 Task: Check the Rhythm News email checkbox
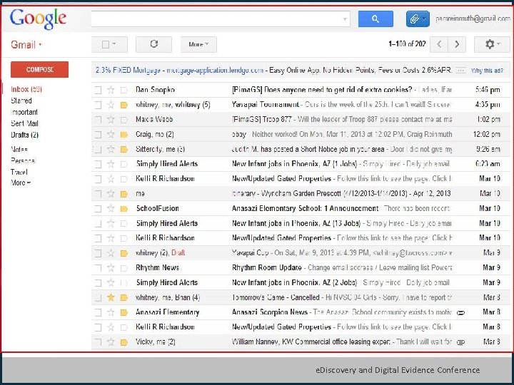click(98, 268)
